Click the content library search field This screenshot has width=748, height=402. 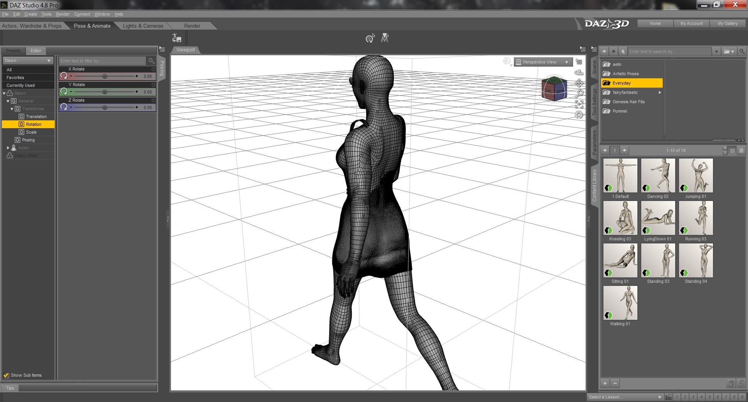click(669, 51)
